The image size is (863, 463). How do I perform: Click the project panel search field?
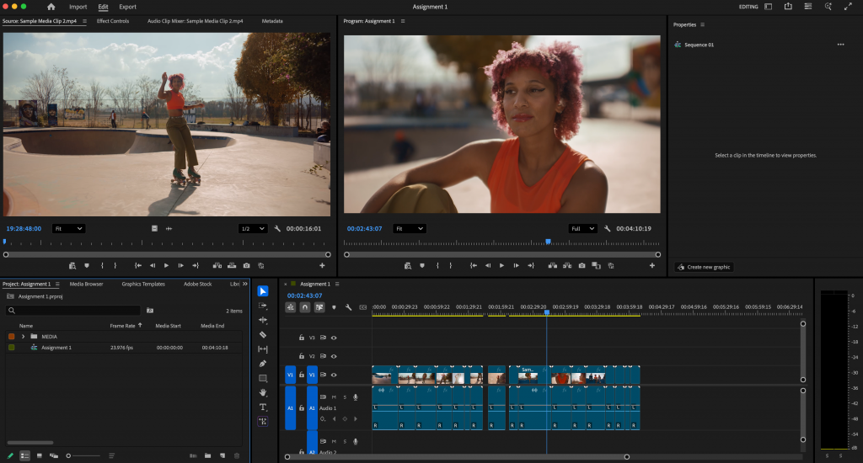pos(72,311)
